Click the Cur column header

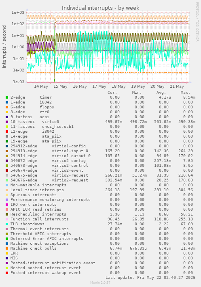112,93
